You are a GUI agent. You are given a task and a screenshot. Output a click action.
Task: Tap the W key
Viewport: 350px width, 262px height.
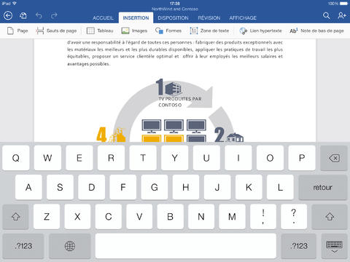[47, 158]
